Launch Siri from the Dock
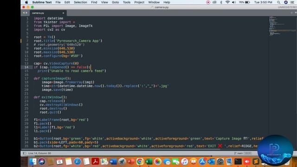Viewport: 297px width, 167px height. pos(42,161)
